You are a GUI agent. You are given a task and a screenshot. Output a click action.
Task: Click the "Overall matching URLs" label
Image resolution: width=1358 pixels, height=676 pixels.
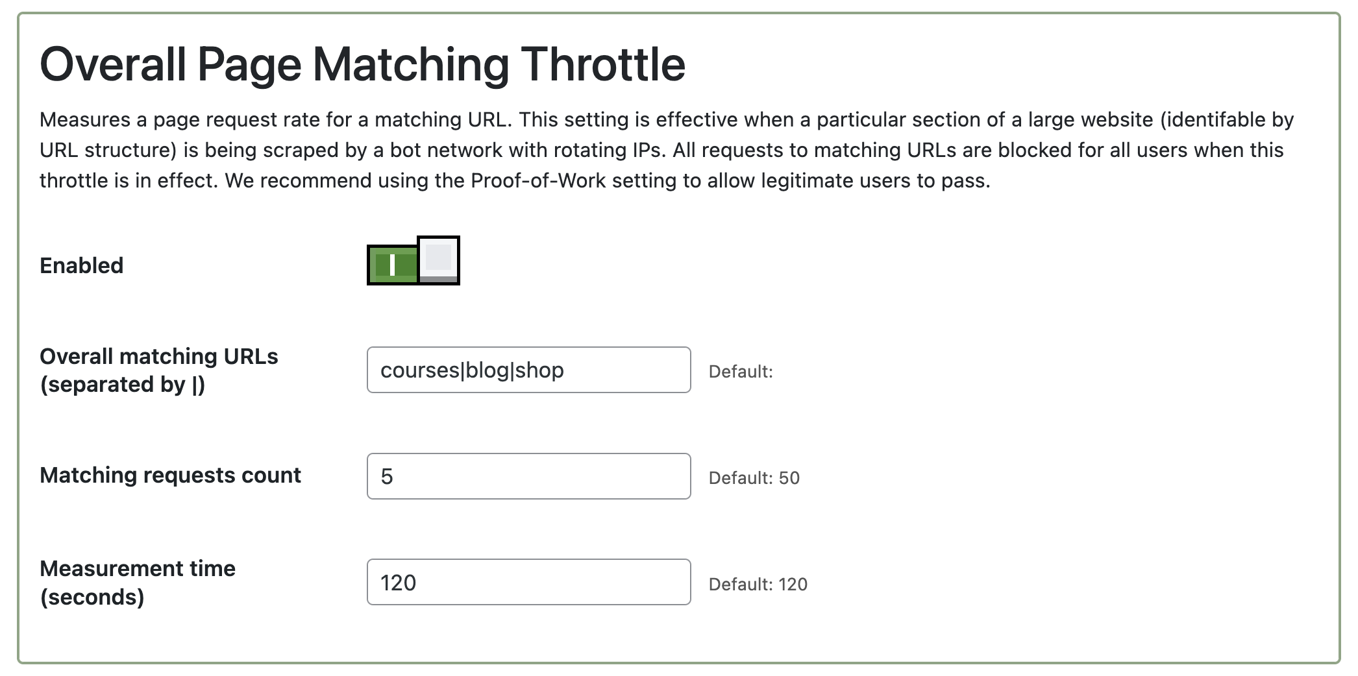click(x=159, y=356)
